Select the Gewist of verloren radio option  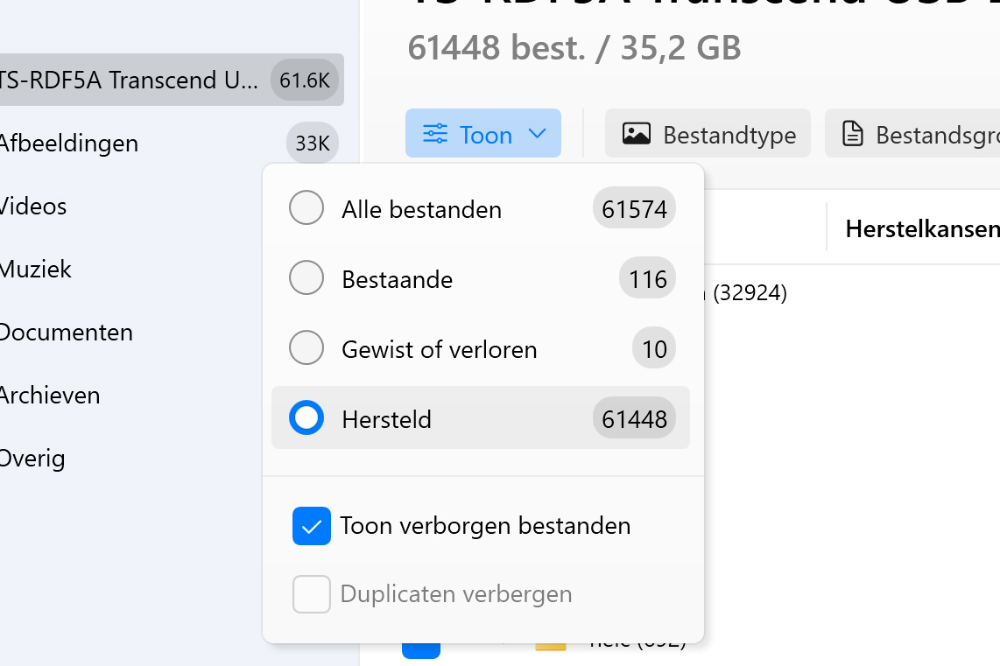click(306, 349)
